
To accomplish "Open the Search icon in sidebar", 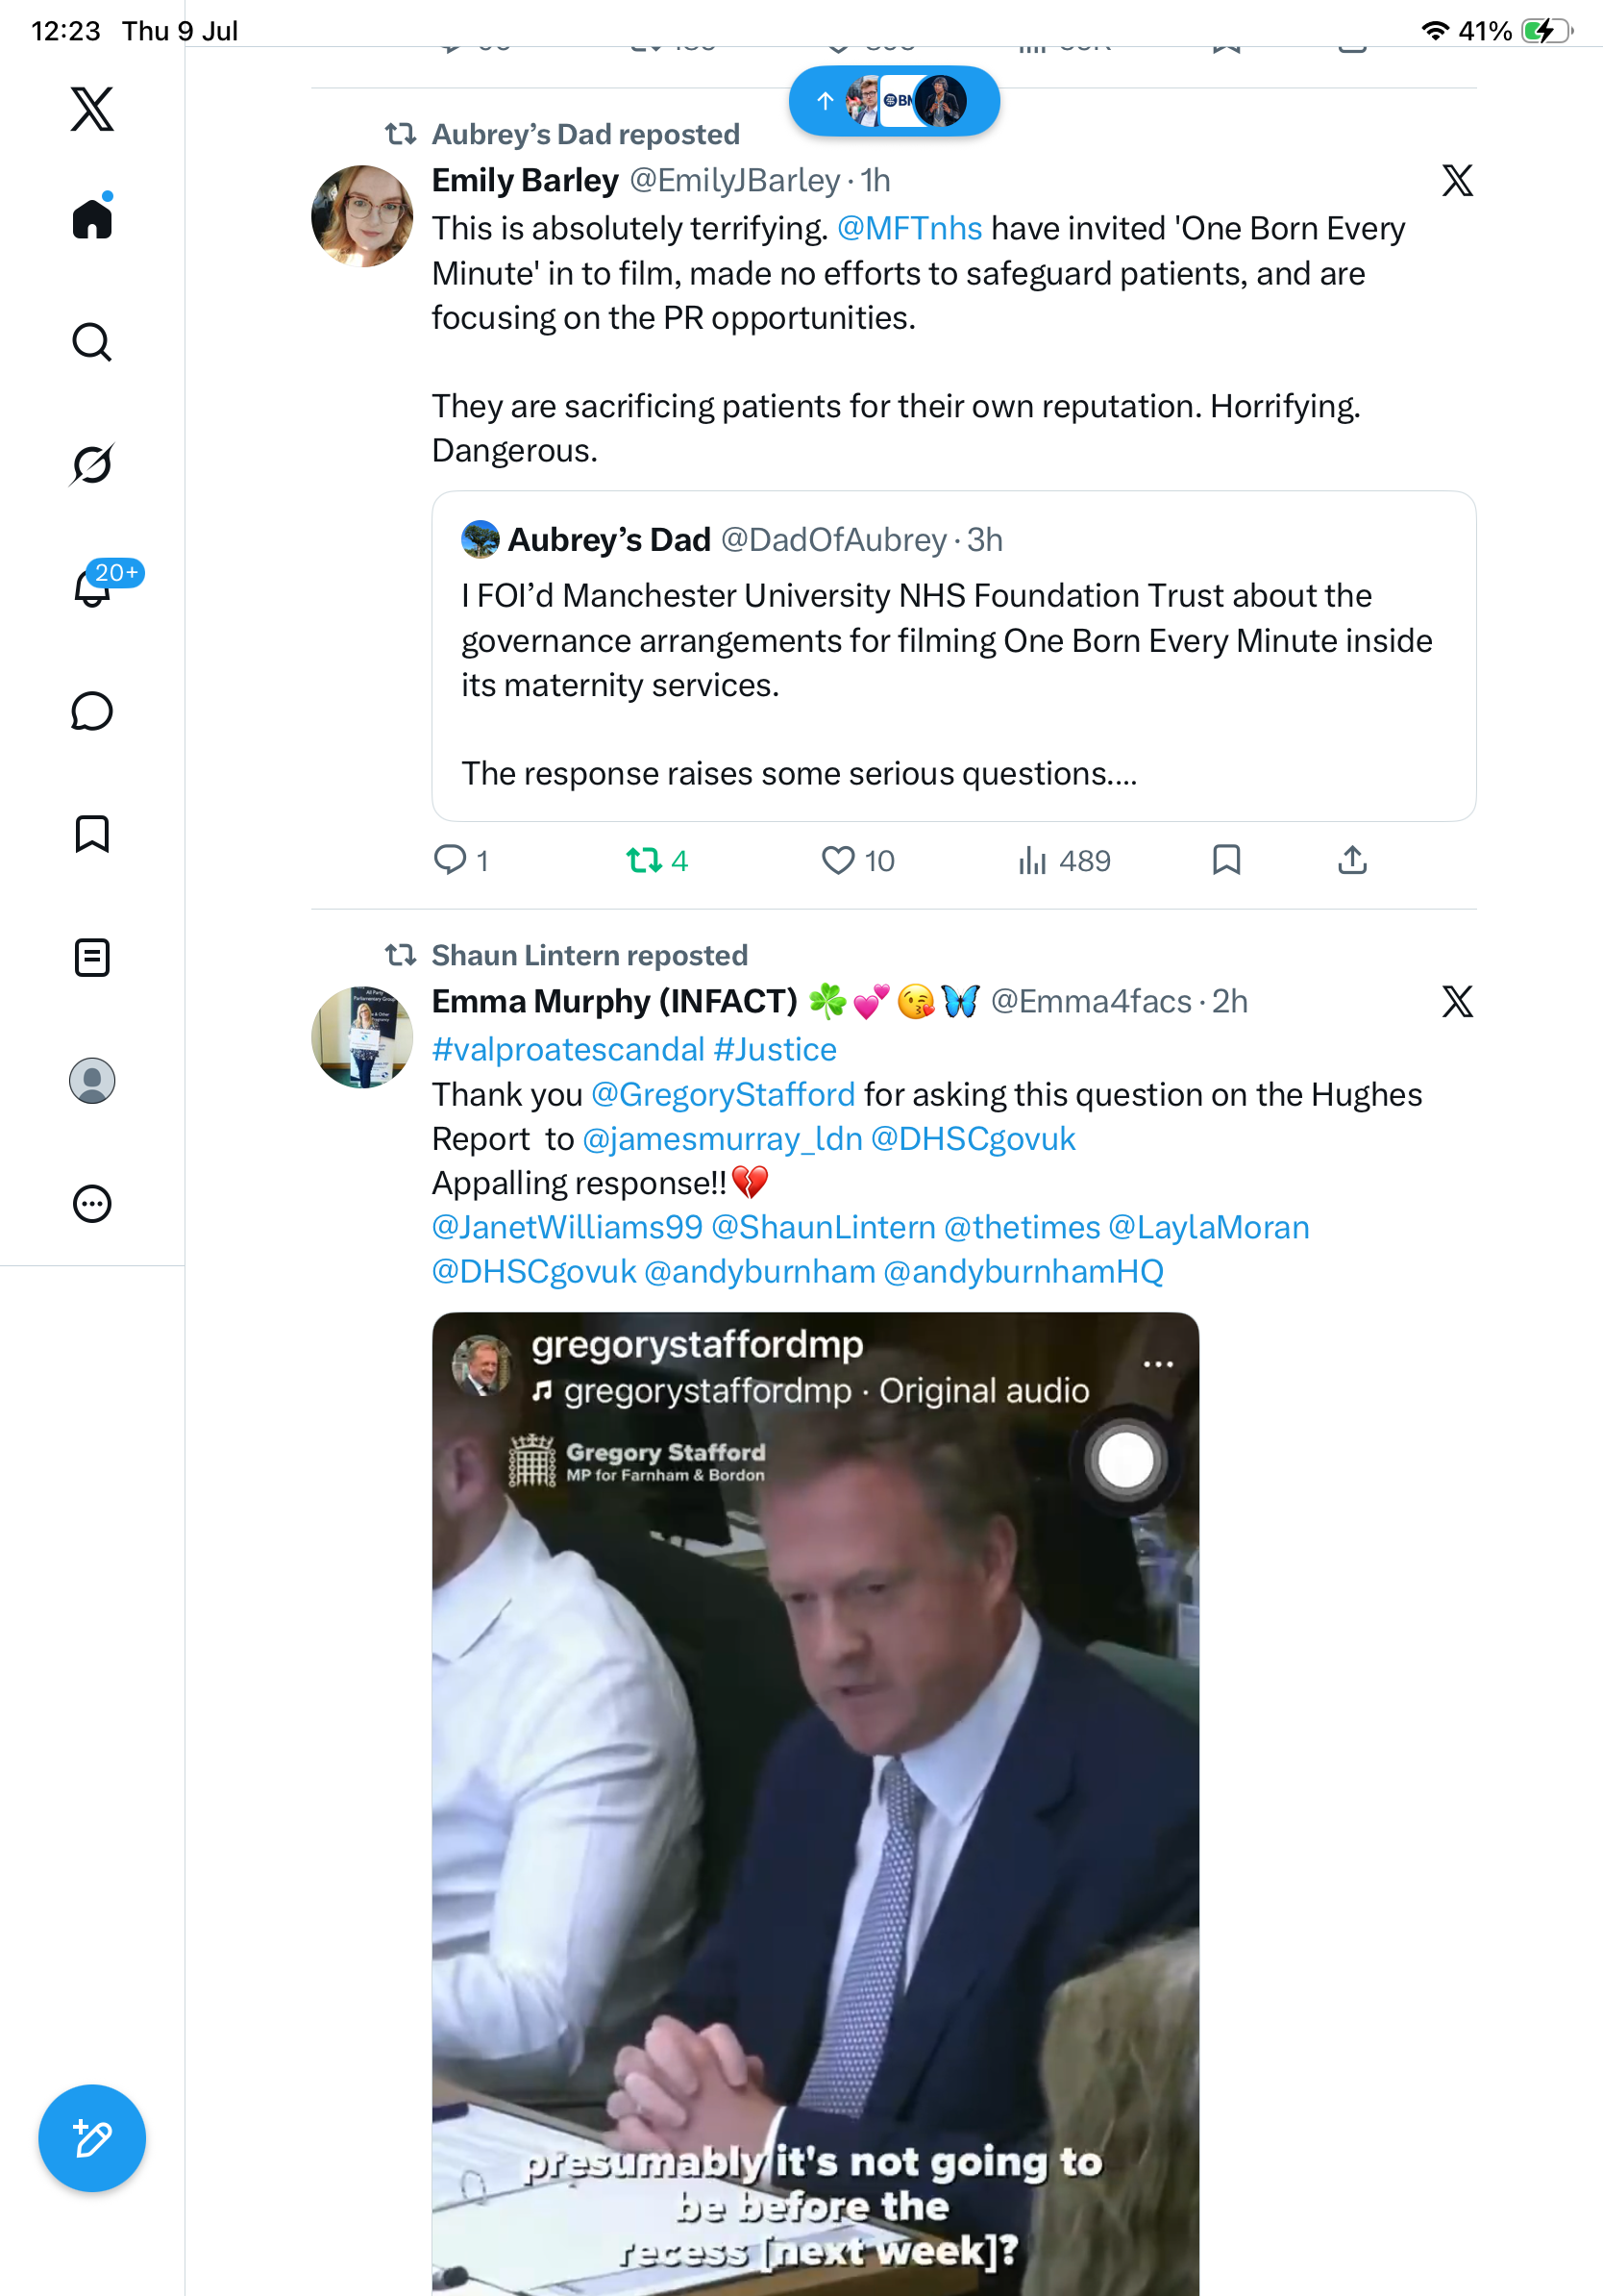I will click(x=92, y=342).
